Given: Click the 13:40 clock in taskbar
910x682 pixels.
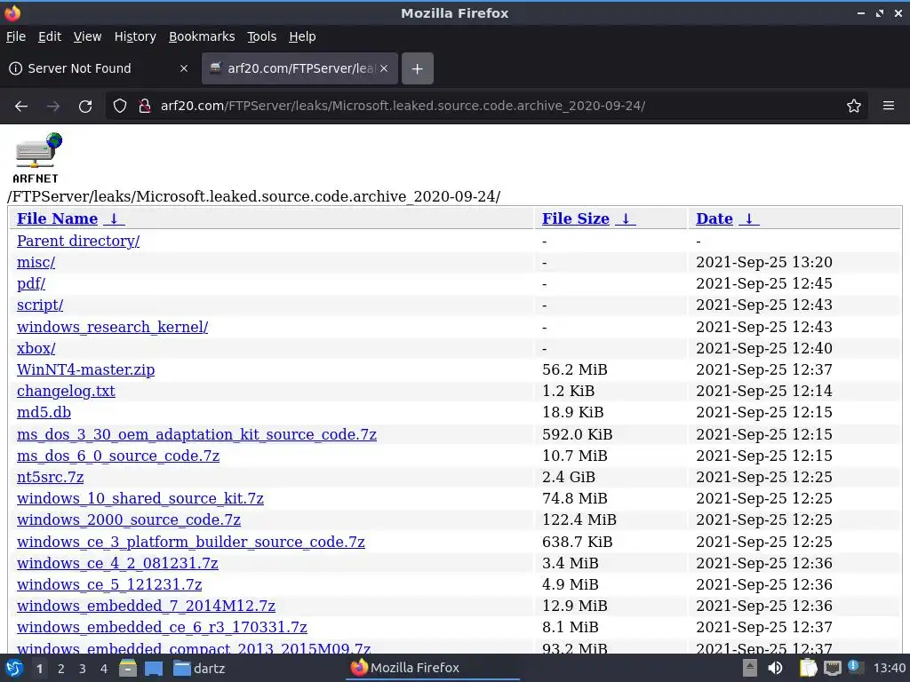Looking at the screenshot, I should 889,668.
